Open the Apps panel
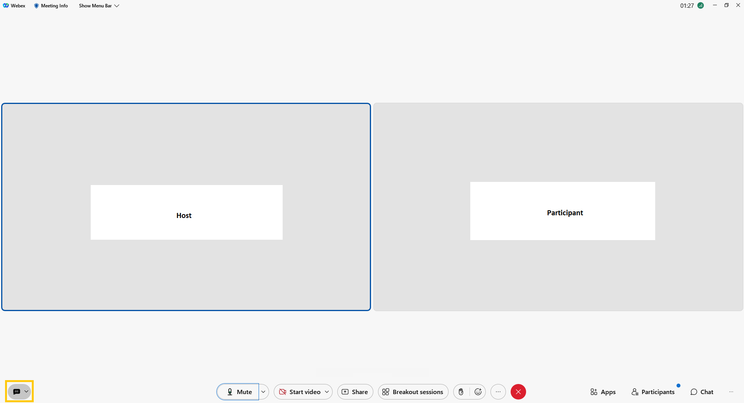The width and height of the screenshot is (744, 403). click(x=603, y=392)
